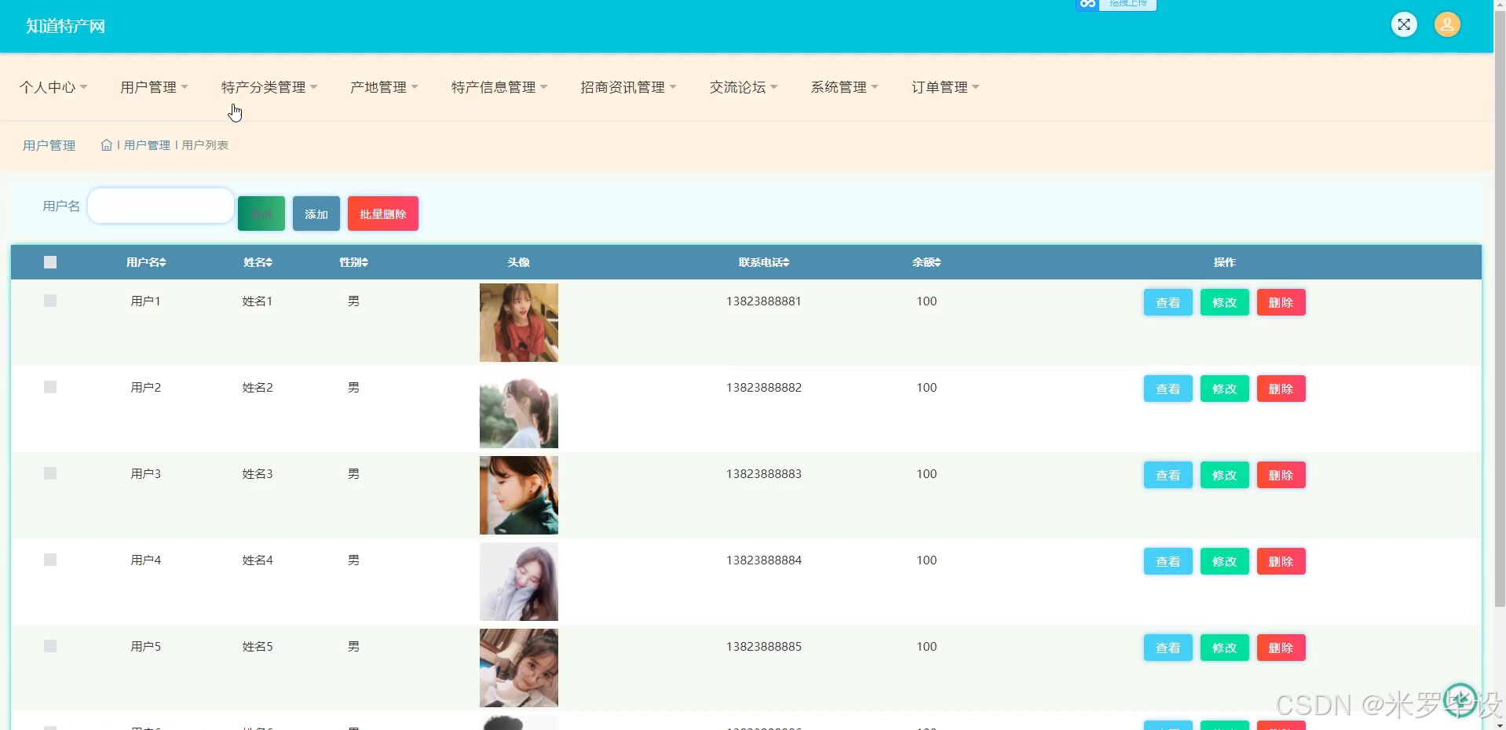
Task: Expand the 招商资讯管理 dropdown menu
Action: pos(628,87)
